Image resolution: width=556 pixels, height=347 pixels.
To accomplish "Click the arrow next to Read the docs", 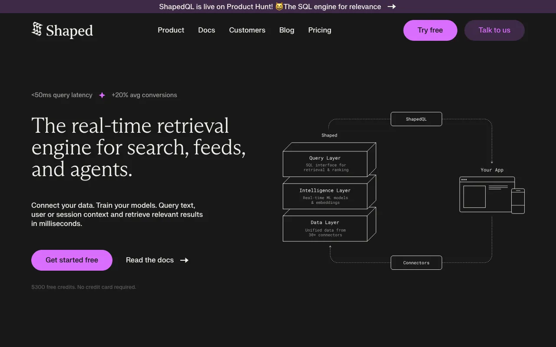I will (x=184, y=260).
